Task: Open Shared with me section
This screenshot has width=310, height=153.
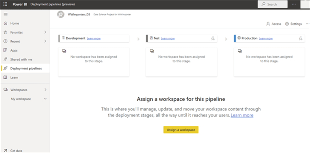Action: coord(21,59)
